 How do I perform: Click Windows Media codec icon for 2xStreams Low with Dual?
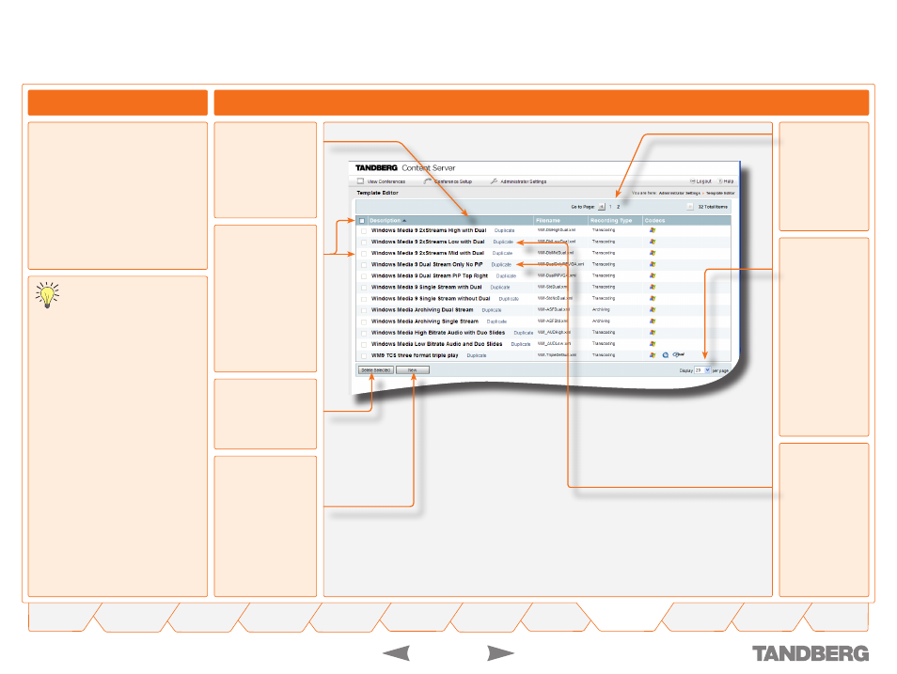pyautogui.click(x=653, y=242)
